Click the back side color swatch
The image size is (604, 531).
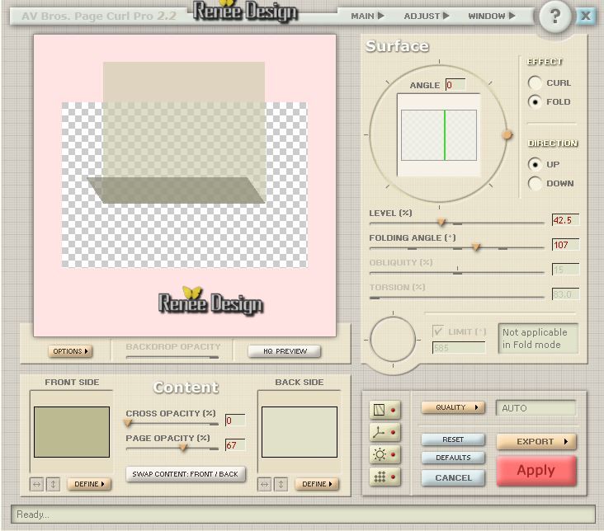[300, 432]
